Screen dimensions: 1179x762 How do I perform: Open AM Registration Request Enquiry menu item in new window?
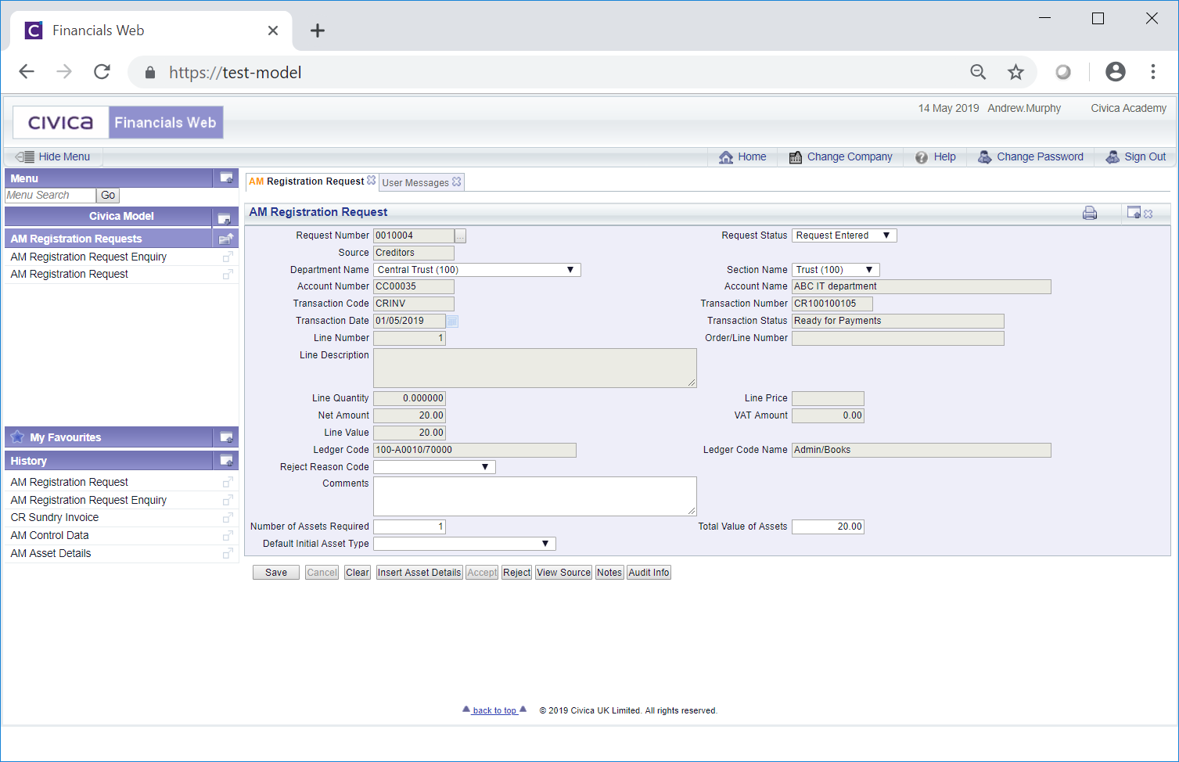point(228,257)
